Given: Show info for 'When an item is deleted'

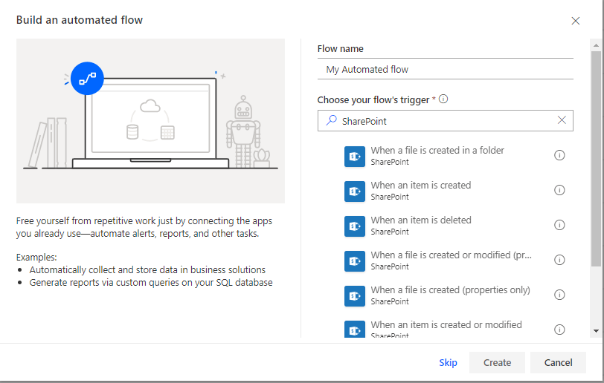Looking at the screenshot, I should pyautogui.click(x=559, y=225).
